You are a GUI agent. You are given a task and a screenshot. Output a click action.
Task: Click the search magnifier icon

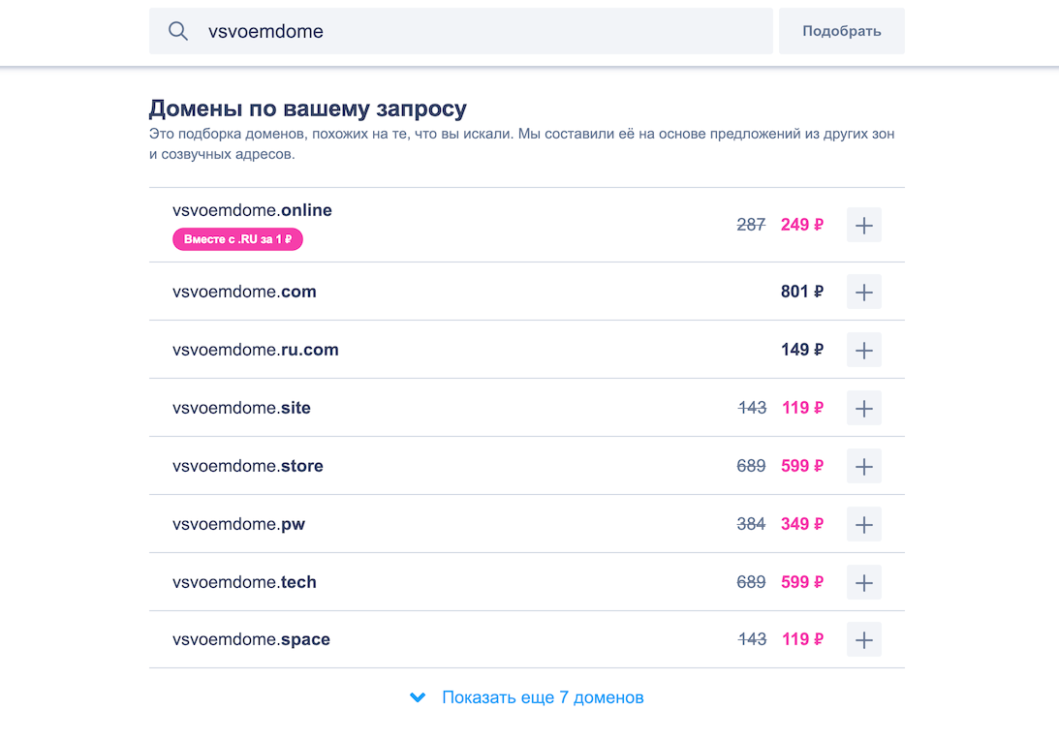click(x=178, y=31)
